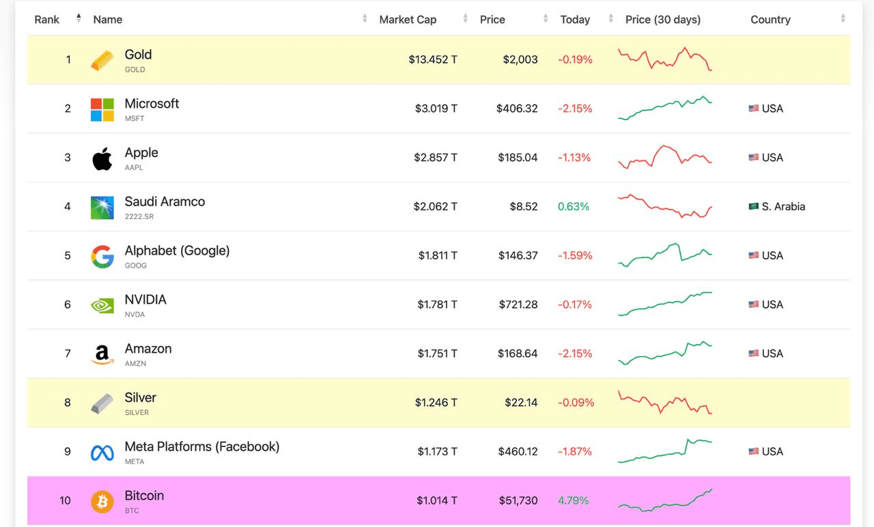Click the Google G logo
The image size is (874, 527).
pos(102,257)
